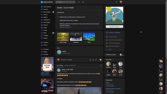Click the Сервисы sidebar icon
The width and height of the screenshot is (167, 94).
tap(42, 42)
